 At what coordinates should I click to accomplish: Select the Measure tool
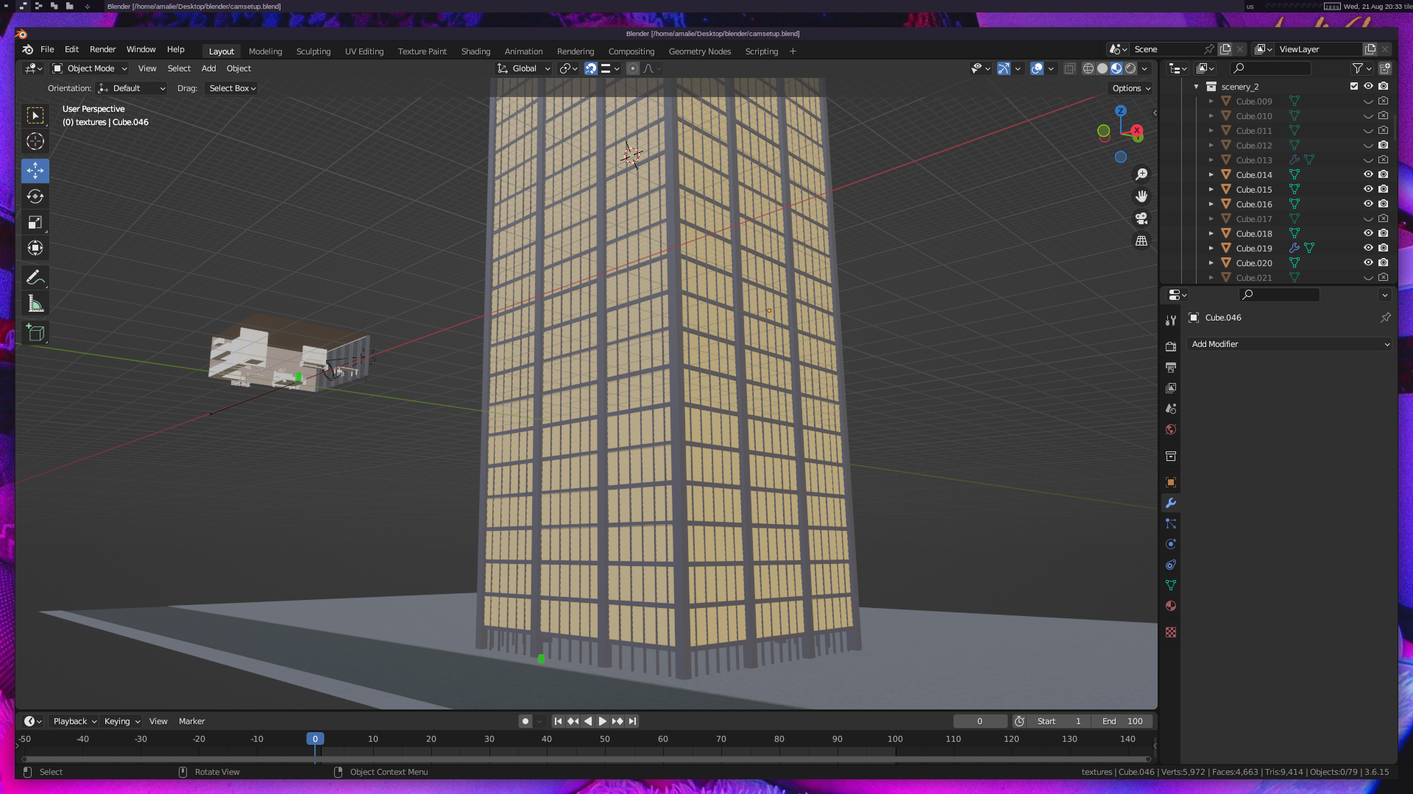(x=35, y=304)
